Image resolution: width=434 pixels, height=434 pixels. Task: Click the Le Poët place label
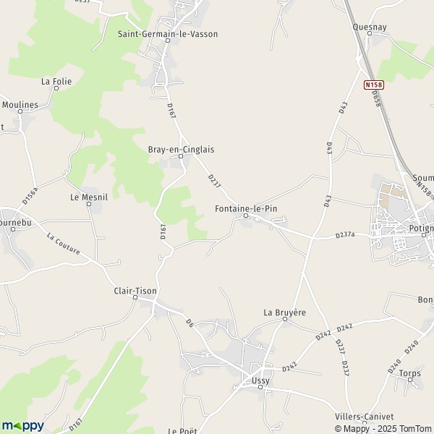point(182,430)
